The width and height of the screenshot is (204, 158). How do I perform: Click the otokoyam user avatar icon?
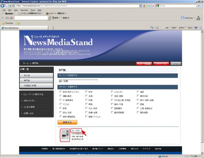click(x=183, y=18)
